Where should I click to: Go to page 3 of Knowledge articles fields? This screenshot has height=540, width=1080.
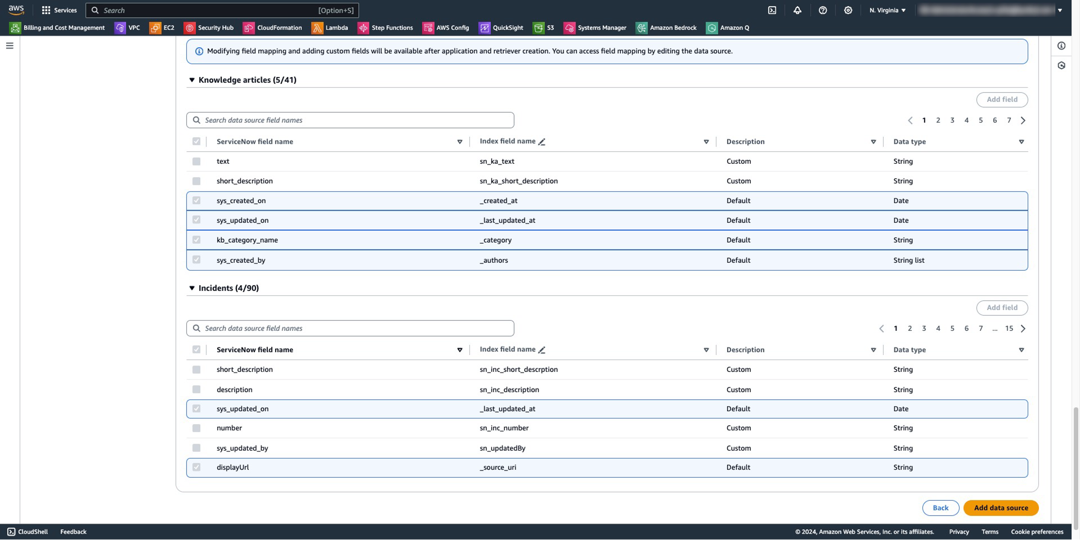(x=952, y=120)
